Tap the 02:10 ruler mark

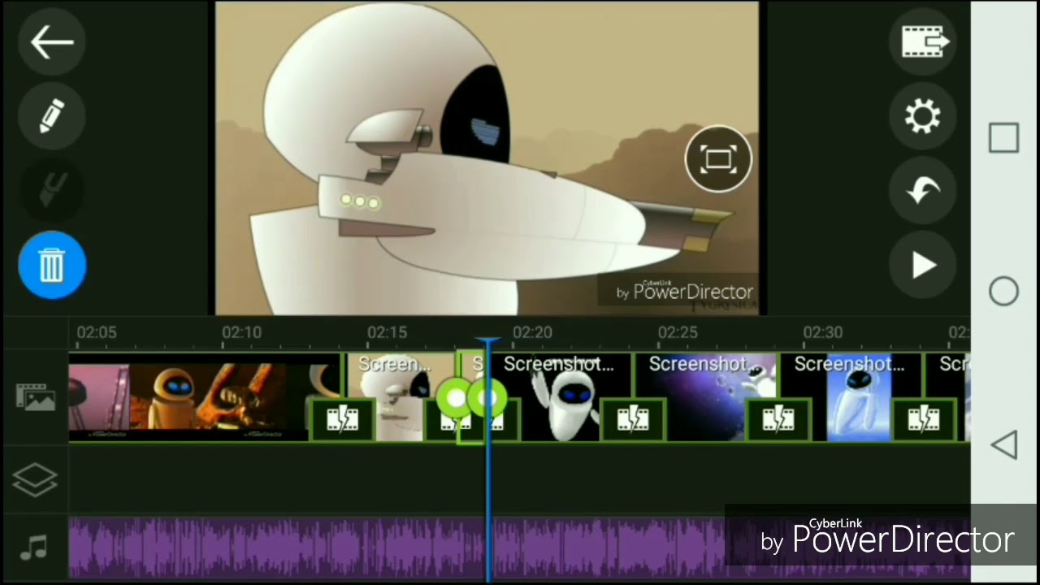pos(241,332)
